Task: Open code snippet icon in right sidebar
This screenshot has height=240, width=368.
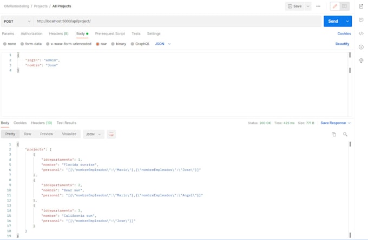Action: (x=361, y=33)
